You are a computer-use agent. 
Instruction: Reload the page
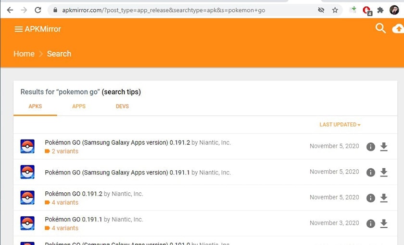[x=38, y=10]
